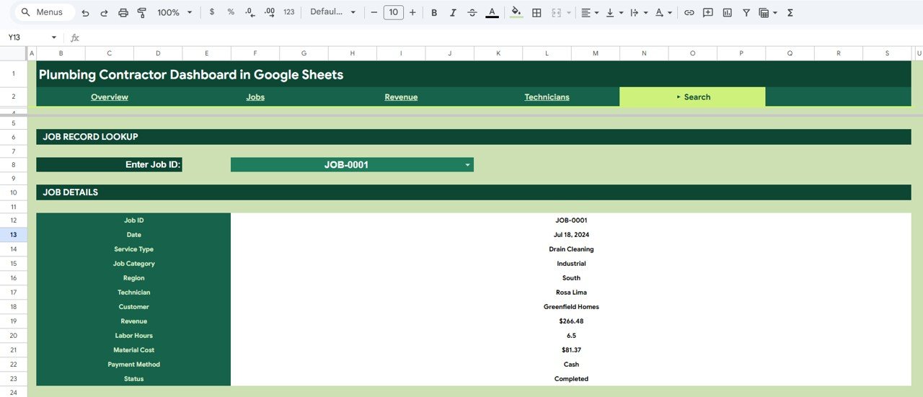Open the JOB-0001 Job ID dropdown

point(468,165)
